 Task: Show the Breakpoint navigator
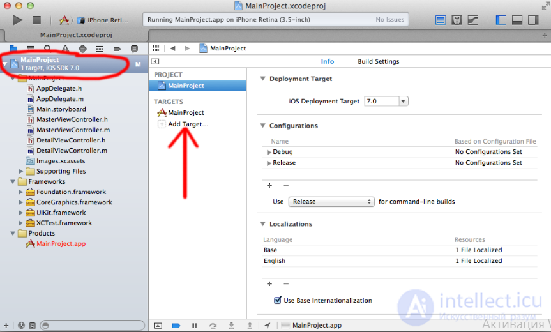click(117, 49)
